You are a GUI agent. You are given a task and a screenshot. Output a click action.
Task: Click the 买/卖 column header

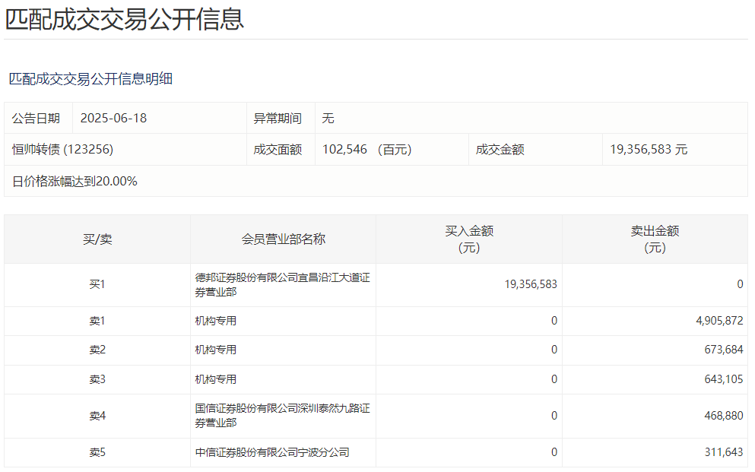(x=97, y=239)
